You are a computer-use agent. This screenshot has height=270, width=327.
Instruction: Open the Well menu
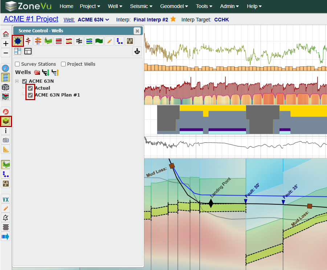[x=115, y=6]
